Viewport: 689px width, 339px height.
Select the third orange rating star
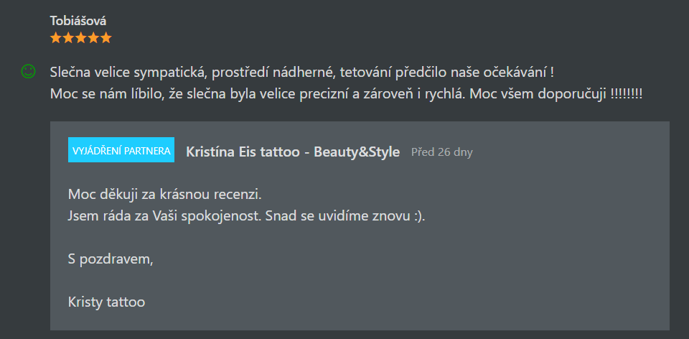[x=81, y=38]
